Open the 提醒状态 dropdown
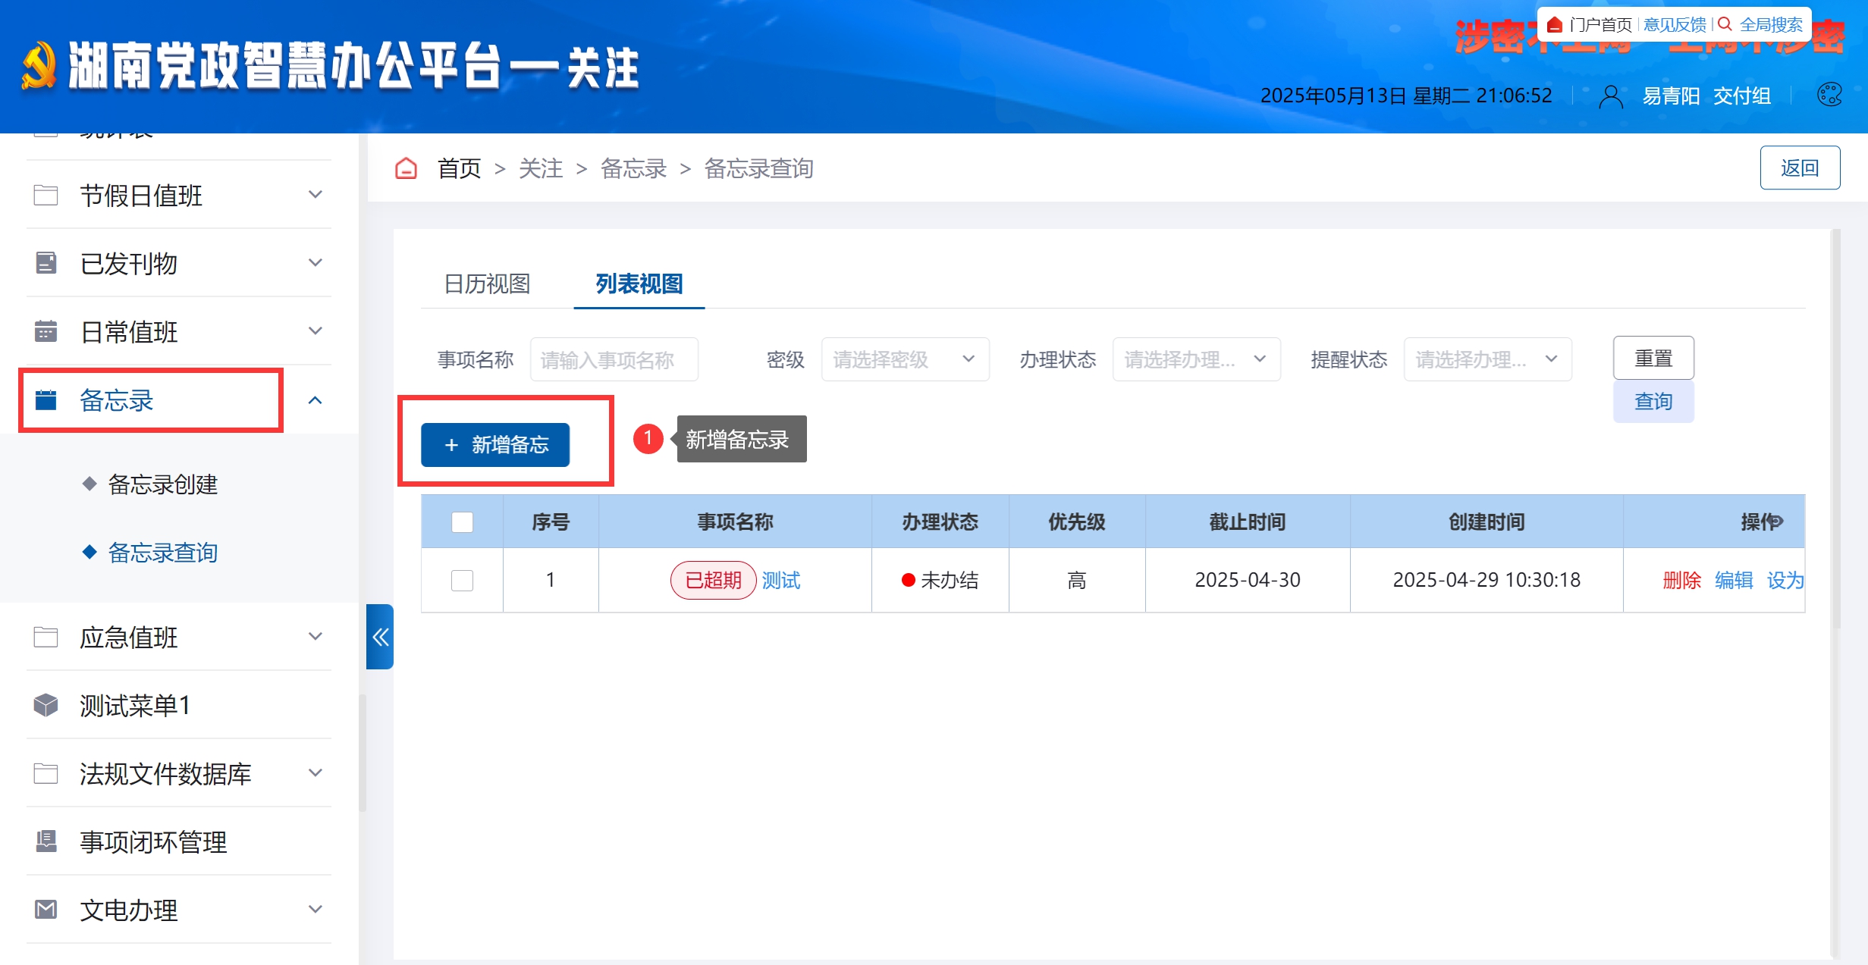Image resolution: width=1868 pixels, height=965 pixels. (x=1487, y=359)
